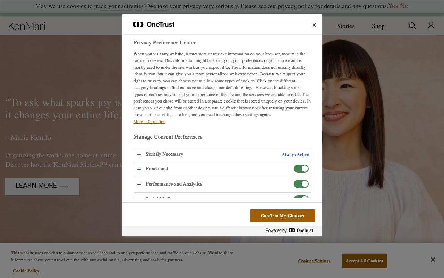The image size is (444, 278).
Task: Expand the Performance and Analytics category
Action: point(139,185)
